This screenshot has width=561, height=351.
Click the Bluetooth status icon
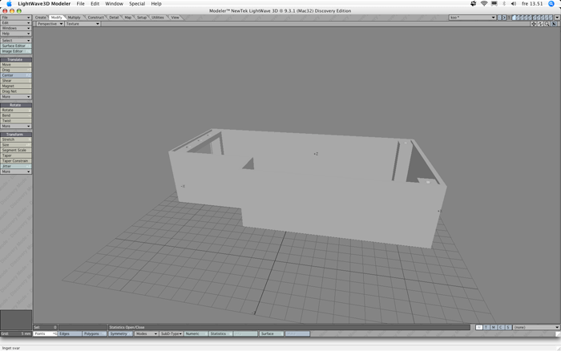504,3
